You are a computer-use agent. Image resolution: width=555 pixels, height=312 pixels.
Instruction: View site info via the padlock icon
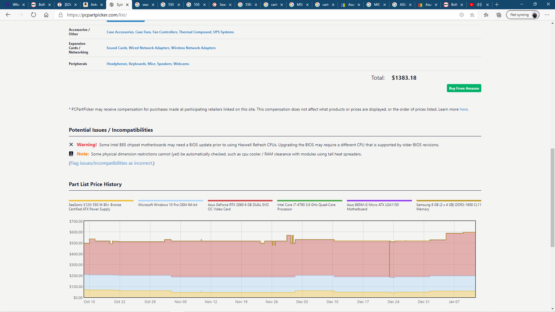tap(61, 14)
